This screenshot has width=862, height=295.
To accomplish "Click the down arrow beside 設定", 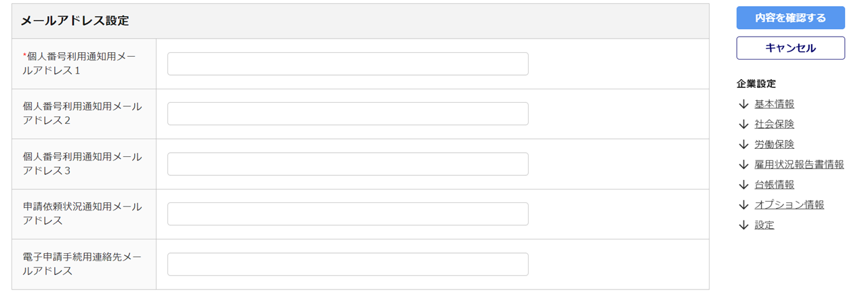I will coord(743,225).
